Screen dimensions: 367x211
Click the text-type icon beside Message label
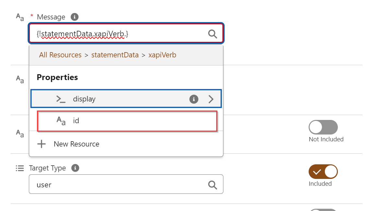[x=20, y=17]
